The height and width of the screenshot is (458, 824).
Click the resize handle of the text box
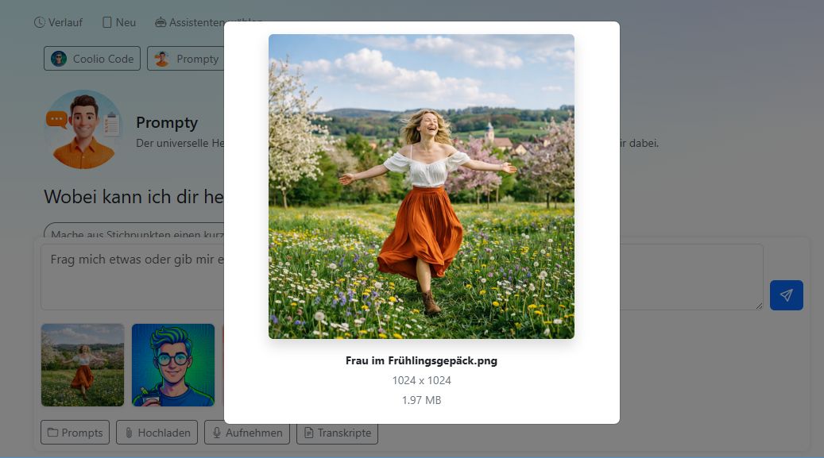click(x=759, y=306)
